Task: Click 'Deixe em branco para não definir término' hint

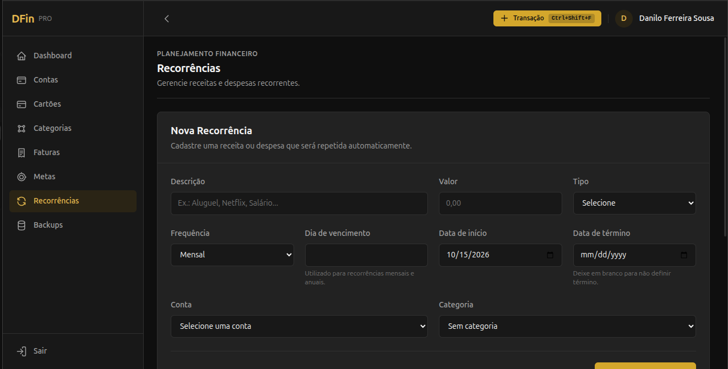Action: 622,278
